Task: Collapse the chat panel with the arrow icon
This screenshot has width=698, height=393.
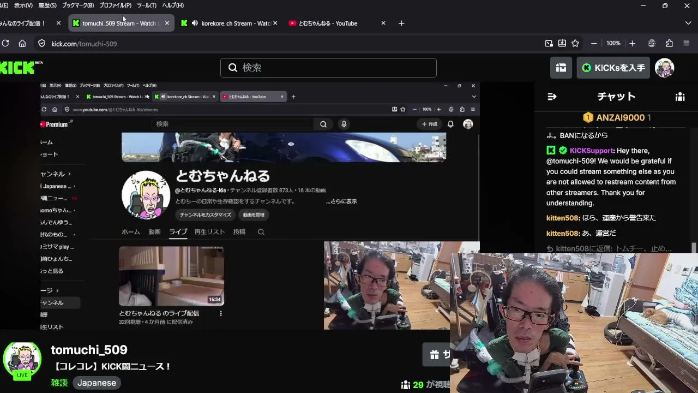Action: [x=552, y=97]
